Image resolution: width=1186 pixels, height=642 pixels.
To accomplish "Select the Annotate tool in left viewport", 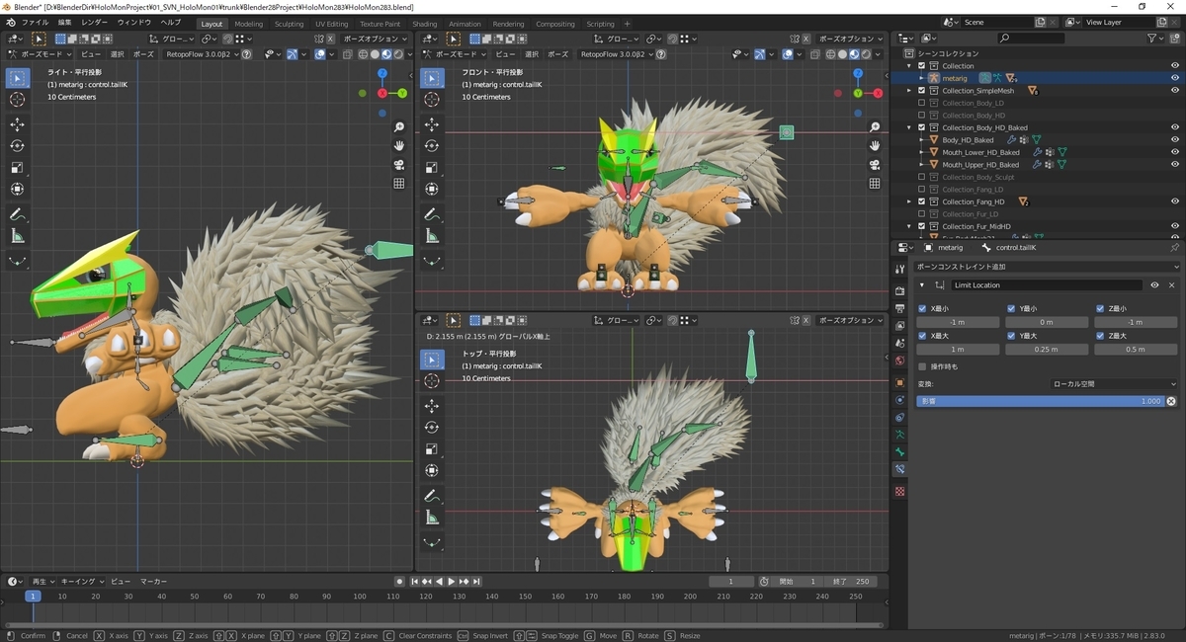I will (x=18, y=214).
